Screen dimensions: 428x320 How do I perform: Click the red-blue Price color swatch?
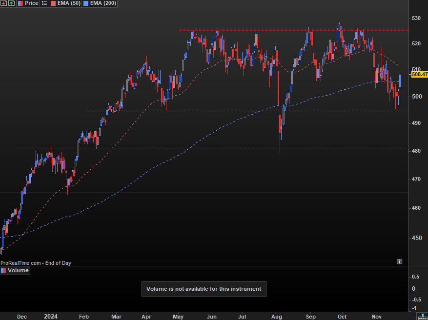tap(20, 3)
